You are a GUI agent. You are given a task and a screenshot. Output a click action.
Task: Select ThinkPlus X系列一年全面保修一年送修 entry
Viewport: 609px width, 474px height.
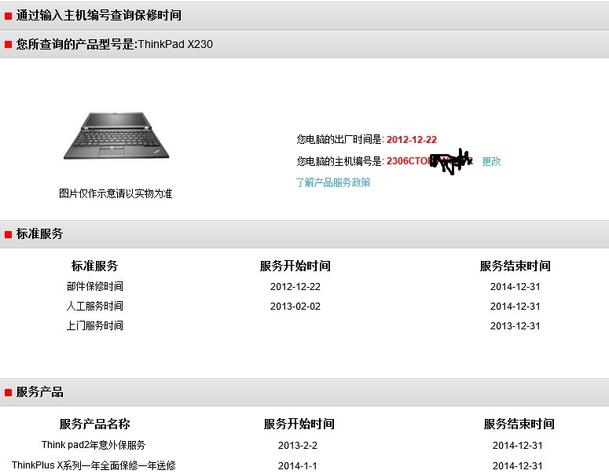tap(94, 465)
